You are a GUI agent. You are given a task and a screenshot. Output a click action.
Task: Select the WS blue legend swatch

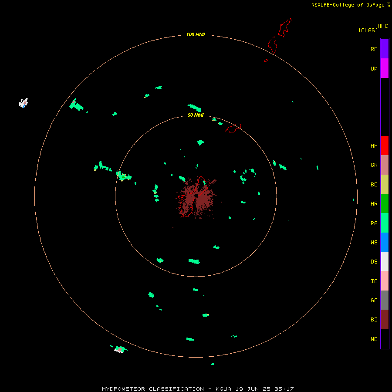pos(385,242)
